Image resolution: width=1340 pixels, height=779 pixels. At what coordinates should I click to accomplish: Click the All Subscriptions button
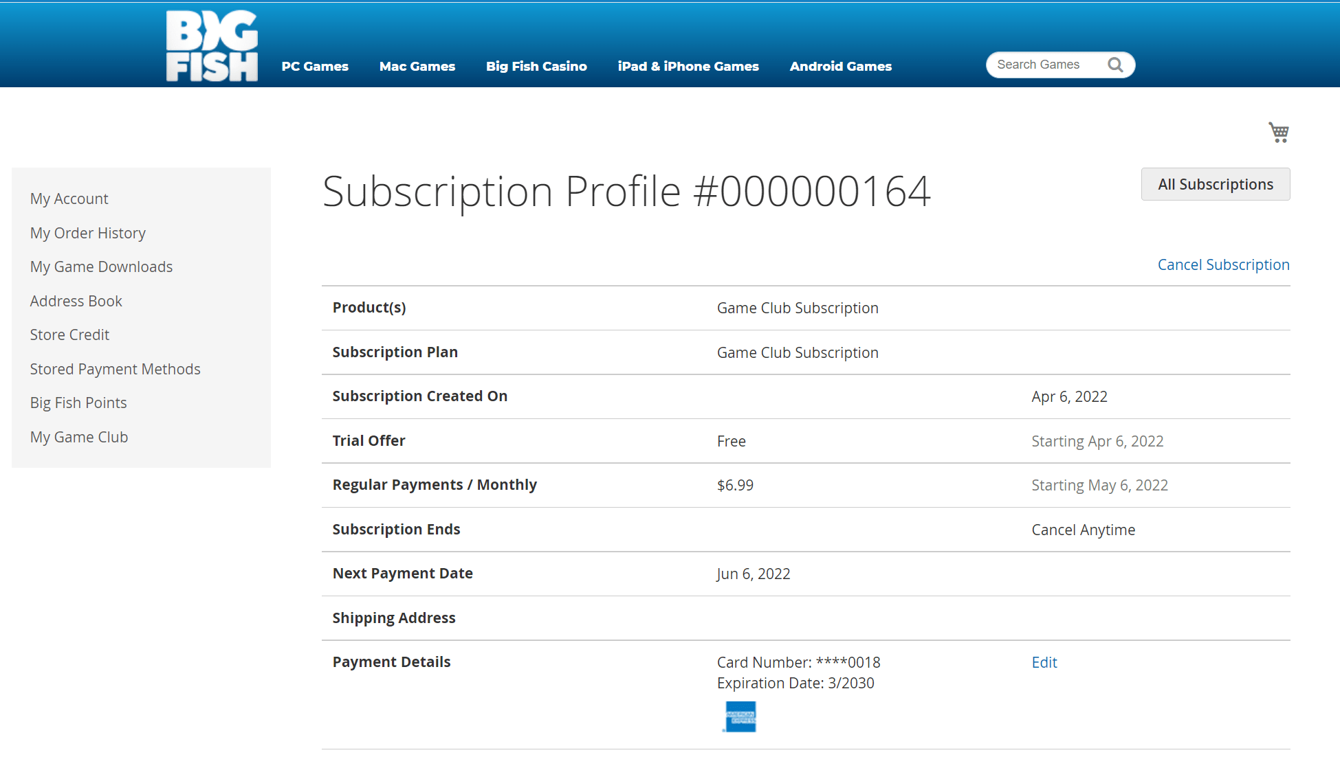1215,184
